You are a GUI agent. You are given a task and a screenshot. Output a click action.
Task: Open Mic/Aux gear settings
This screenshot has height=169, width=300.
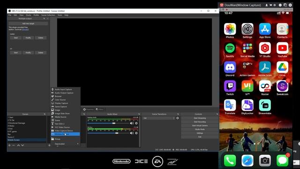point(136,133)
